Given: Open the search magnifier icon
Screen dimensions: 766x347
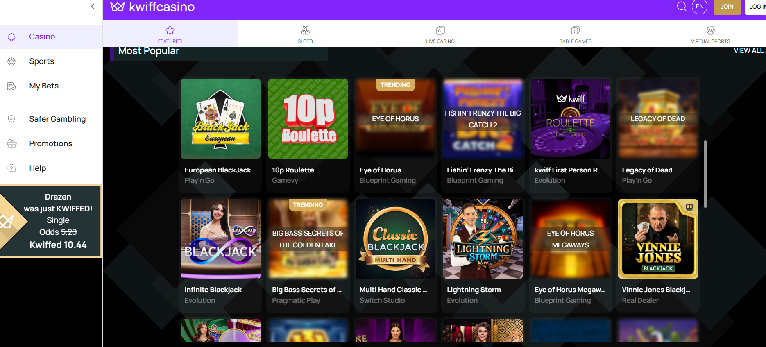Looking at the screenshot, I should (x=682, y=7).
